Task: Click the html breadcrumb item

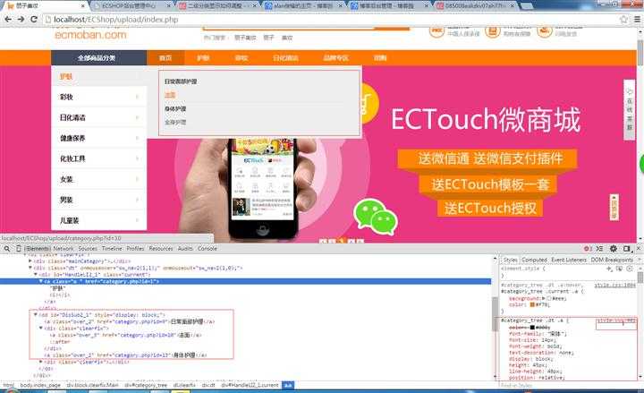Action: coord(8,385)
